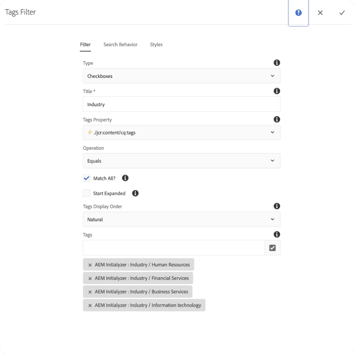
Task: Open tag picker button beside Tags field
Action: (x=272, y=248)
